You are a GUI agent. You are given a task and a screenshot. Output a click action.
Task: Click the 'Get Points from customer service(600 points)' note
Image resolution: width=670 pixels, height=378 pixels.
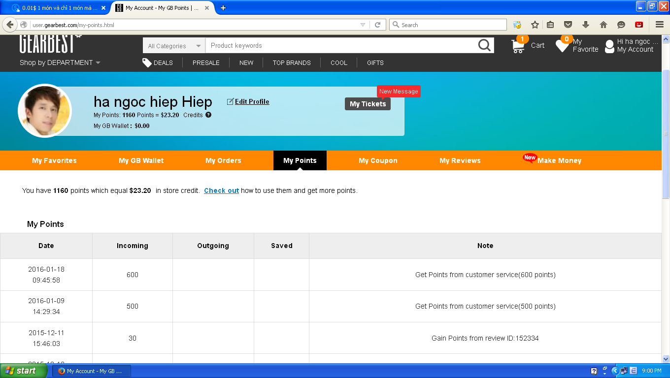point(485,275)
